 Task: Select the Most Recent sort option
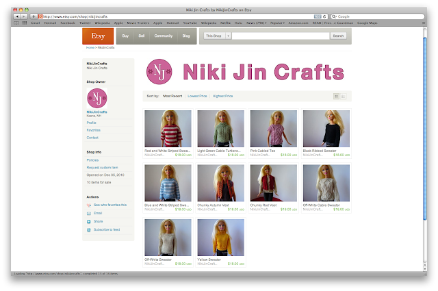(x=172, y=96)
